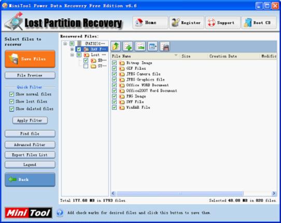
Task: Go Back with the blue Back button
Action: [30, 180]
